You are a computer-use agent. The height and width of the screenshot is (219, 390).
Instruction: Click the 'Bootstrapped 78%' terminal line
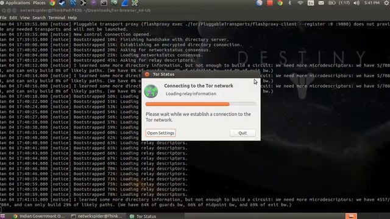pyautogui.click(x=94, y=195)
